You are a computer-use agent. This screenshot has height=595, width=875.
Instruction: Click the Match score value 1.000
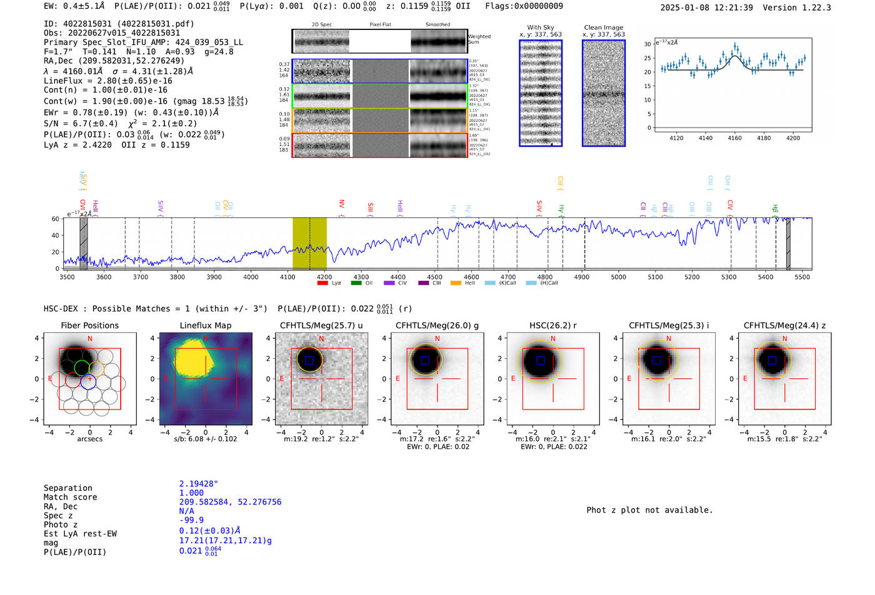(191, 493)
